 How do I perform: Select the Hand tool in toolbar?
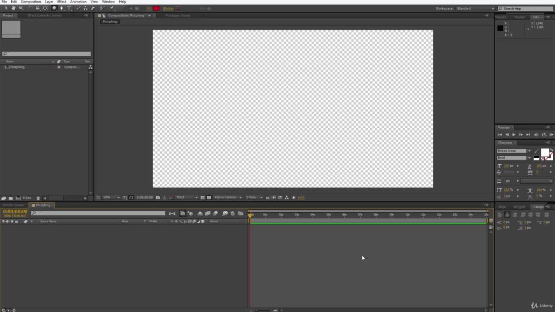click(13, 8)
